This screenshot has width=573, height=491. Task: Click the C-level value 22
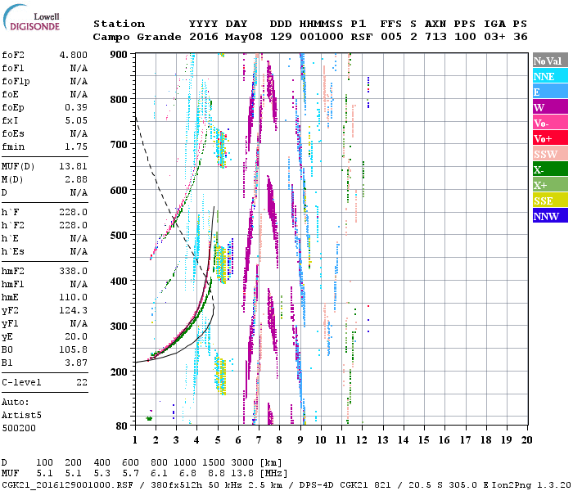click(x=82, y=382)
